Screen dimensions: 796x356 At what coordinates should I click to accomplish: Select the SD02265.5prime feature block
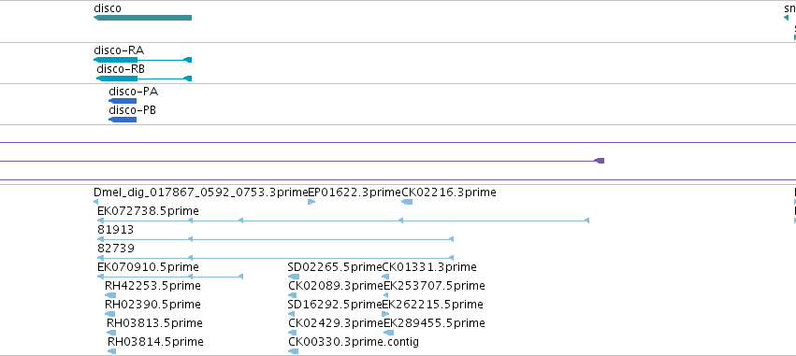pyautogui.click(x=294, y=277)
